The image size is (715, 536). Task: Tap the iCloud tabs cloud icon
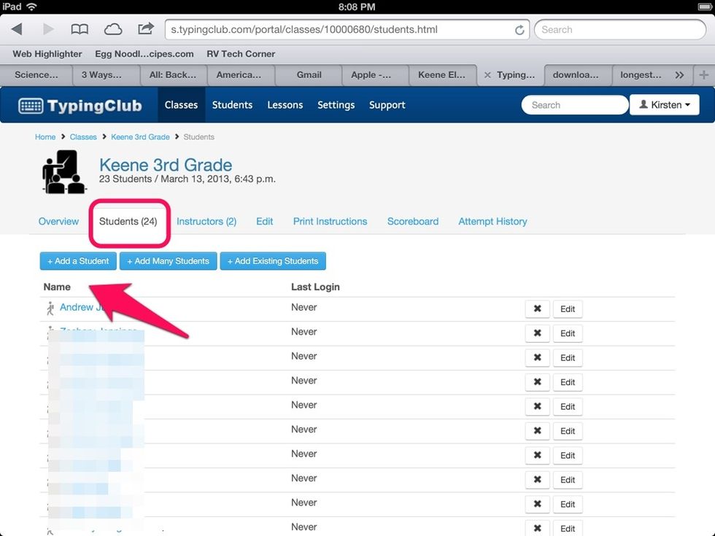click(113, 29)
